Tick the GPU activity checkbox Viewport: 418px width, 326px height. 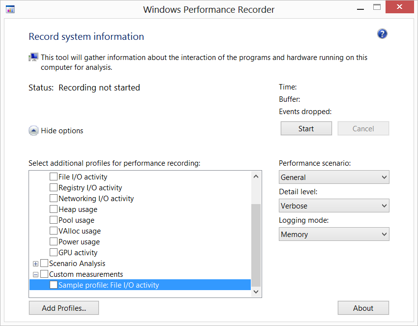tap(54, 253)
